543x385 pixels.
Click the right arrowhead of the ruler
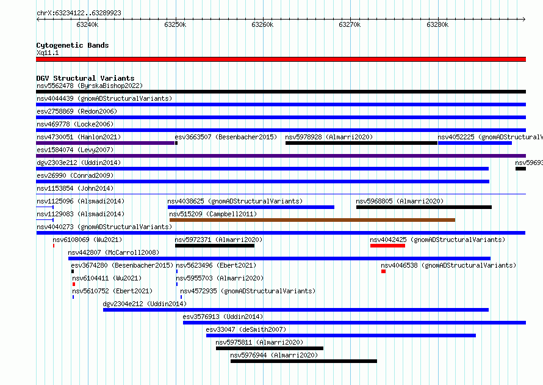click(x=524, y=20)
